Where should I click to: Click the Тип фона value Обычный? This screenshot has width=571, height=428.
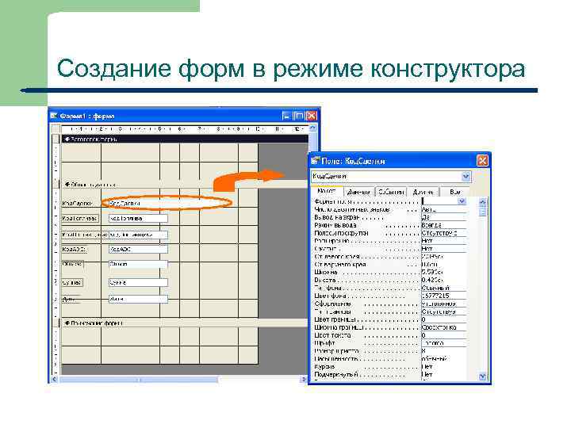click(x=444, y=288)
